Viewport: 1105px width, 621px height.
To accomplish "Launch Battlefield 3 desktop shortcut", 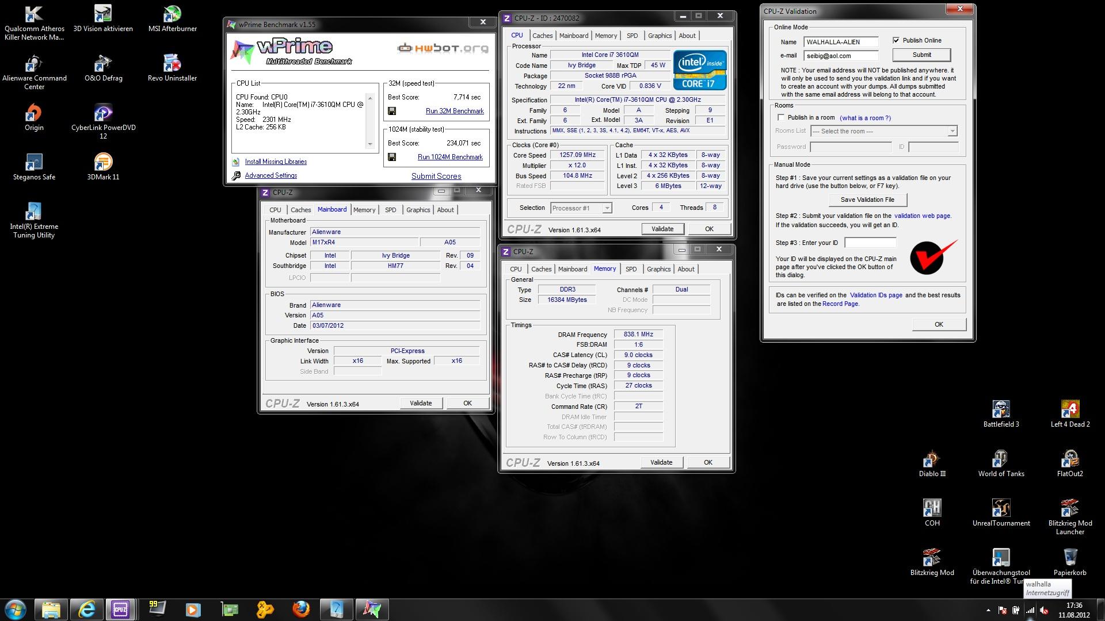I will click(x=1001, y=415).
